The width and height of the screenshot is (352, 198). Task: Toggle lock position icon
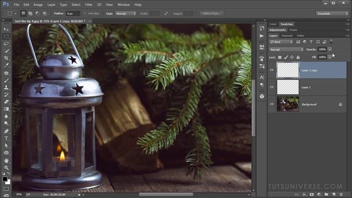pos(292,57)
